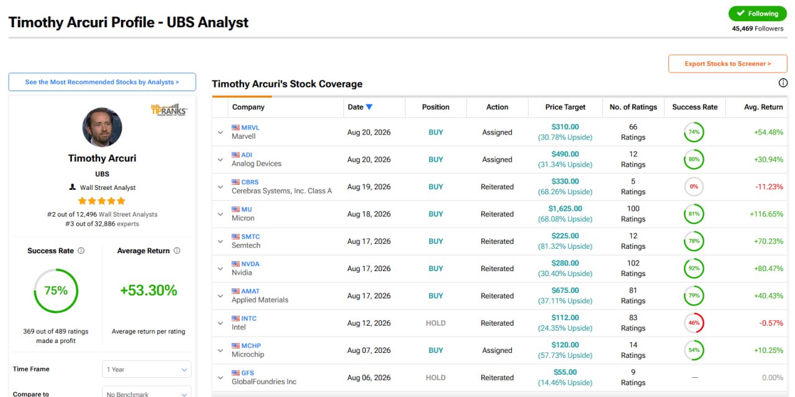Click the -11.23% average return value

769,187
